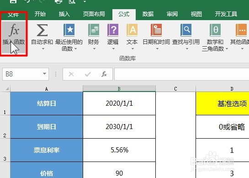Switch to the 视图 tab
The height and width of the screenshot is (178, 249).
[x=196, y=14]
